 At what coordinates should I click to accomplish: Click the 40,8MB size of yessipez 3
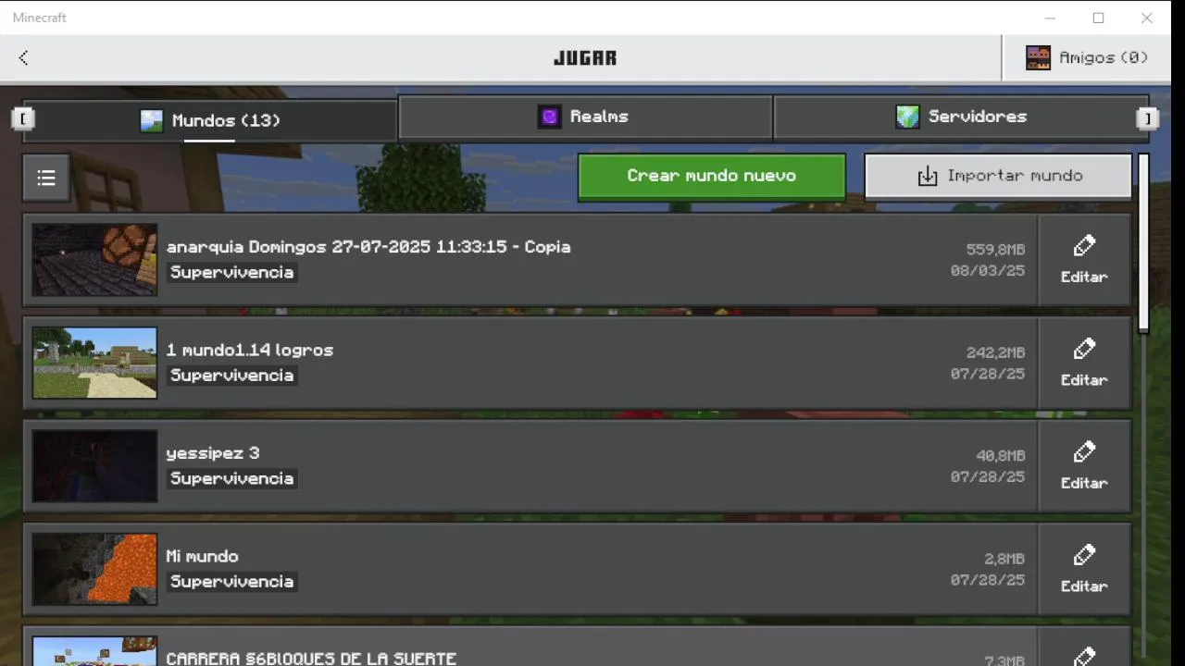pyautogui.click(x=1000, y=456)
